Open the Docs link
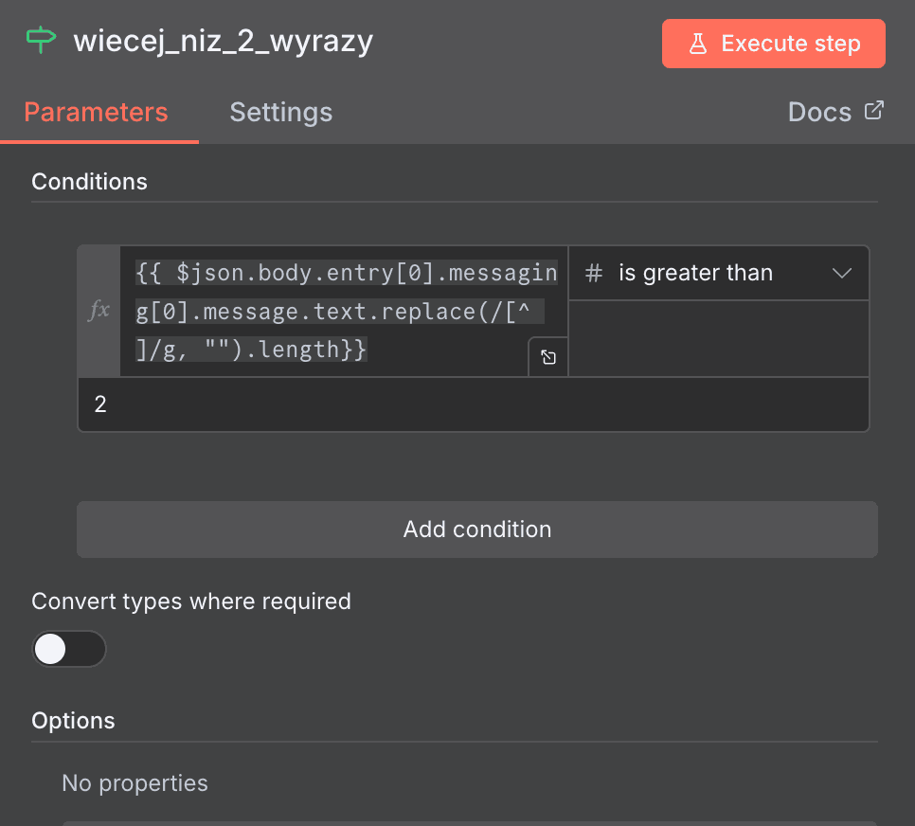The image size is (915, 826). pos(819,111)
